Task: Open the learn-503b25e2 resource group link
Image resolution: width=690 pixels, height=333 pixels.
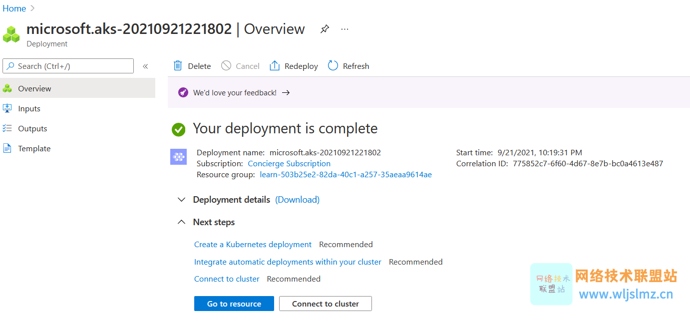Action: (x=345, y=175)
